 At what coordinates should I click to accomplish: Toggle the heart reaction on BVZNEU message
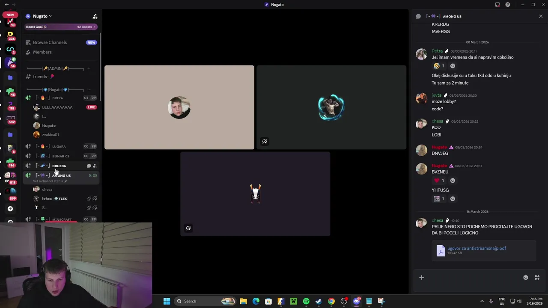439,181
